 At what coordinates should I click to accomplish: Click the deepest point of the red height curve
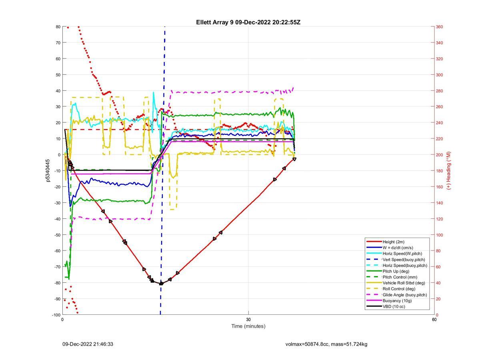pos(161,284)
